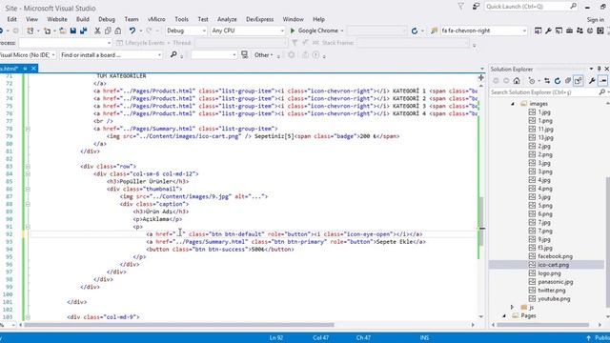Viewport: 610px width, 343px height.
Task: Open the Tools menu
Action: coord(181,19)
